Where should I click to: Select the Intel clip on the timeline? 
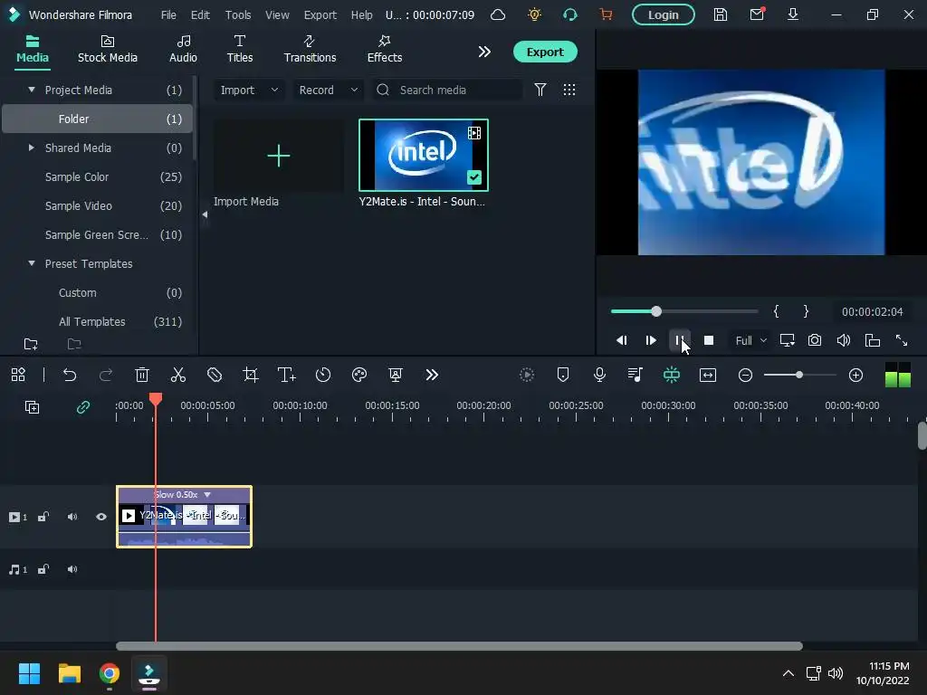pyautogui.click(x=184, y=517)
